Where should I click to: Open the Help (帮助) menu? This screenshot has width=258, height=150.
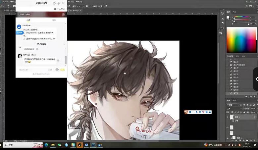(x=79, y=1)
